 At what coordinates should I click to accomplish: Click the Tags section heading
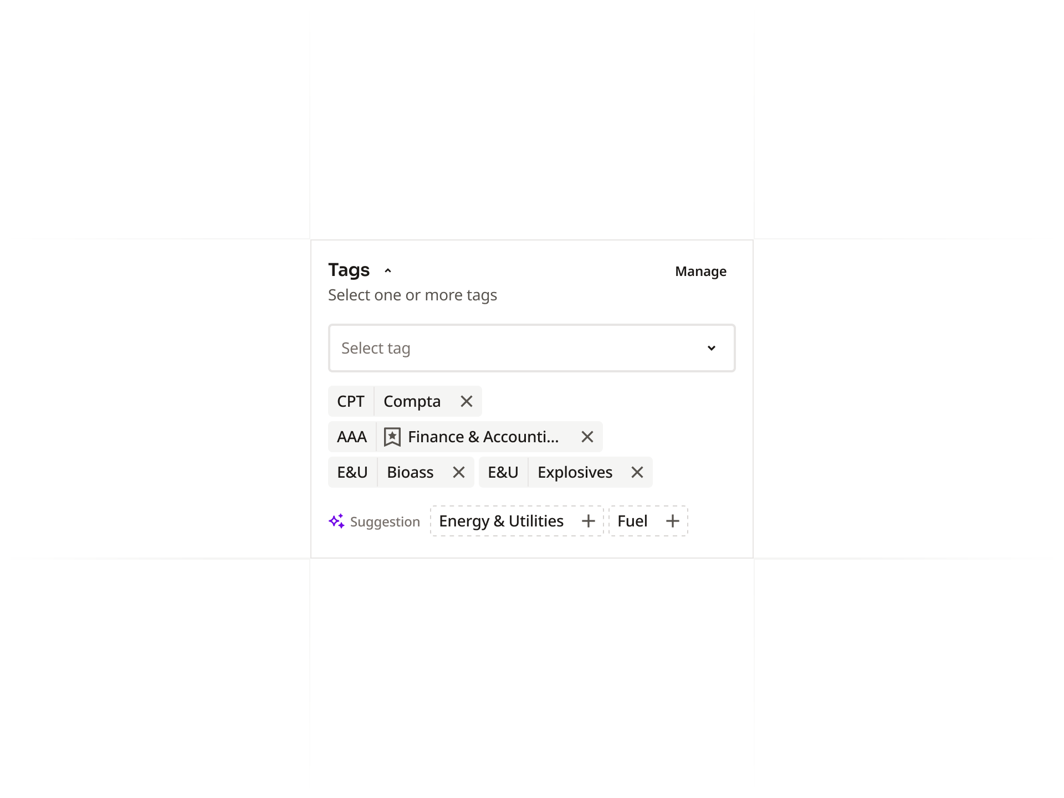point(349,270)
